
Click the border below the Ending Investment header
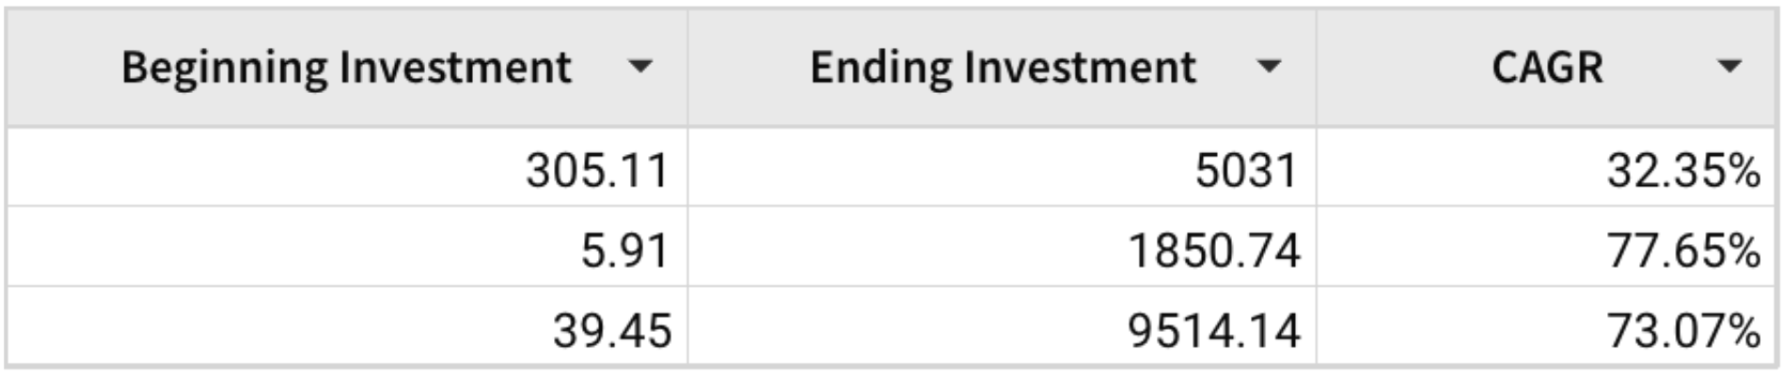[1002, 127]
